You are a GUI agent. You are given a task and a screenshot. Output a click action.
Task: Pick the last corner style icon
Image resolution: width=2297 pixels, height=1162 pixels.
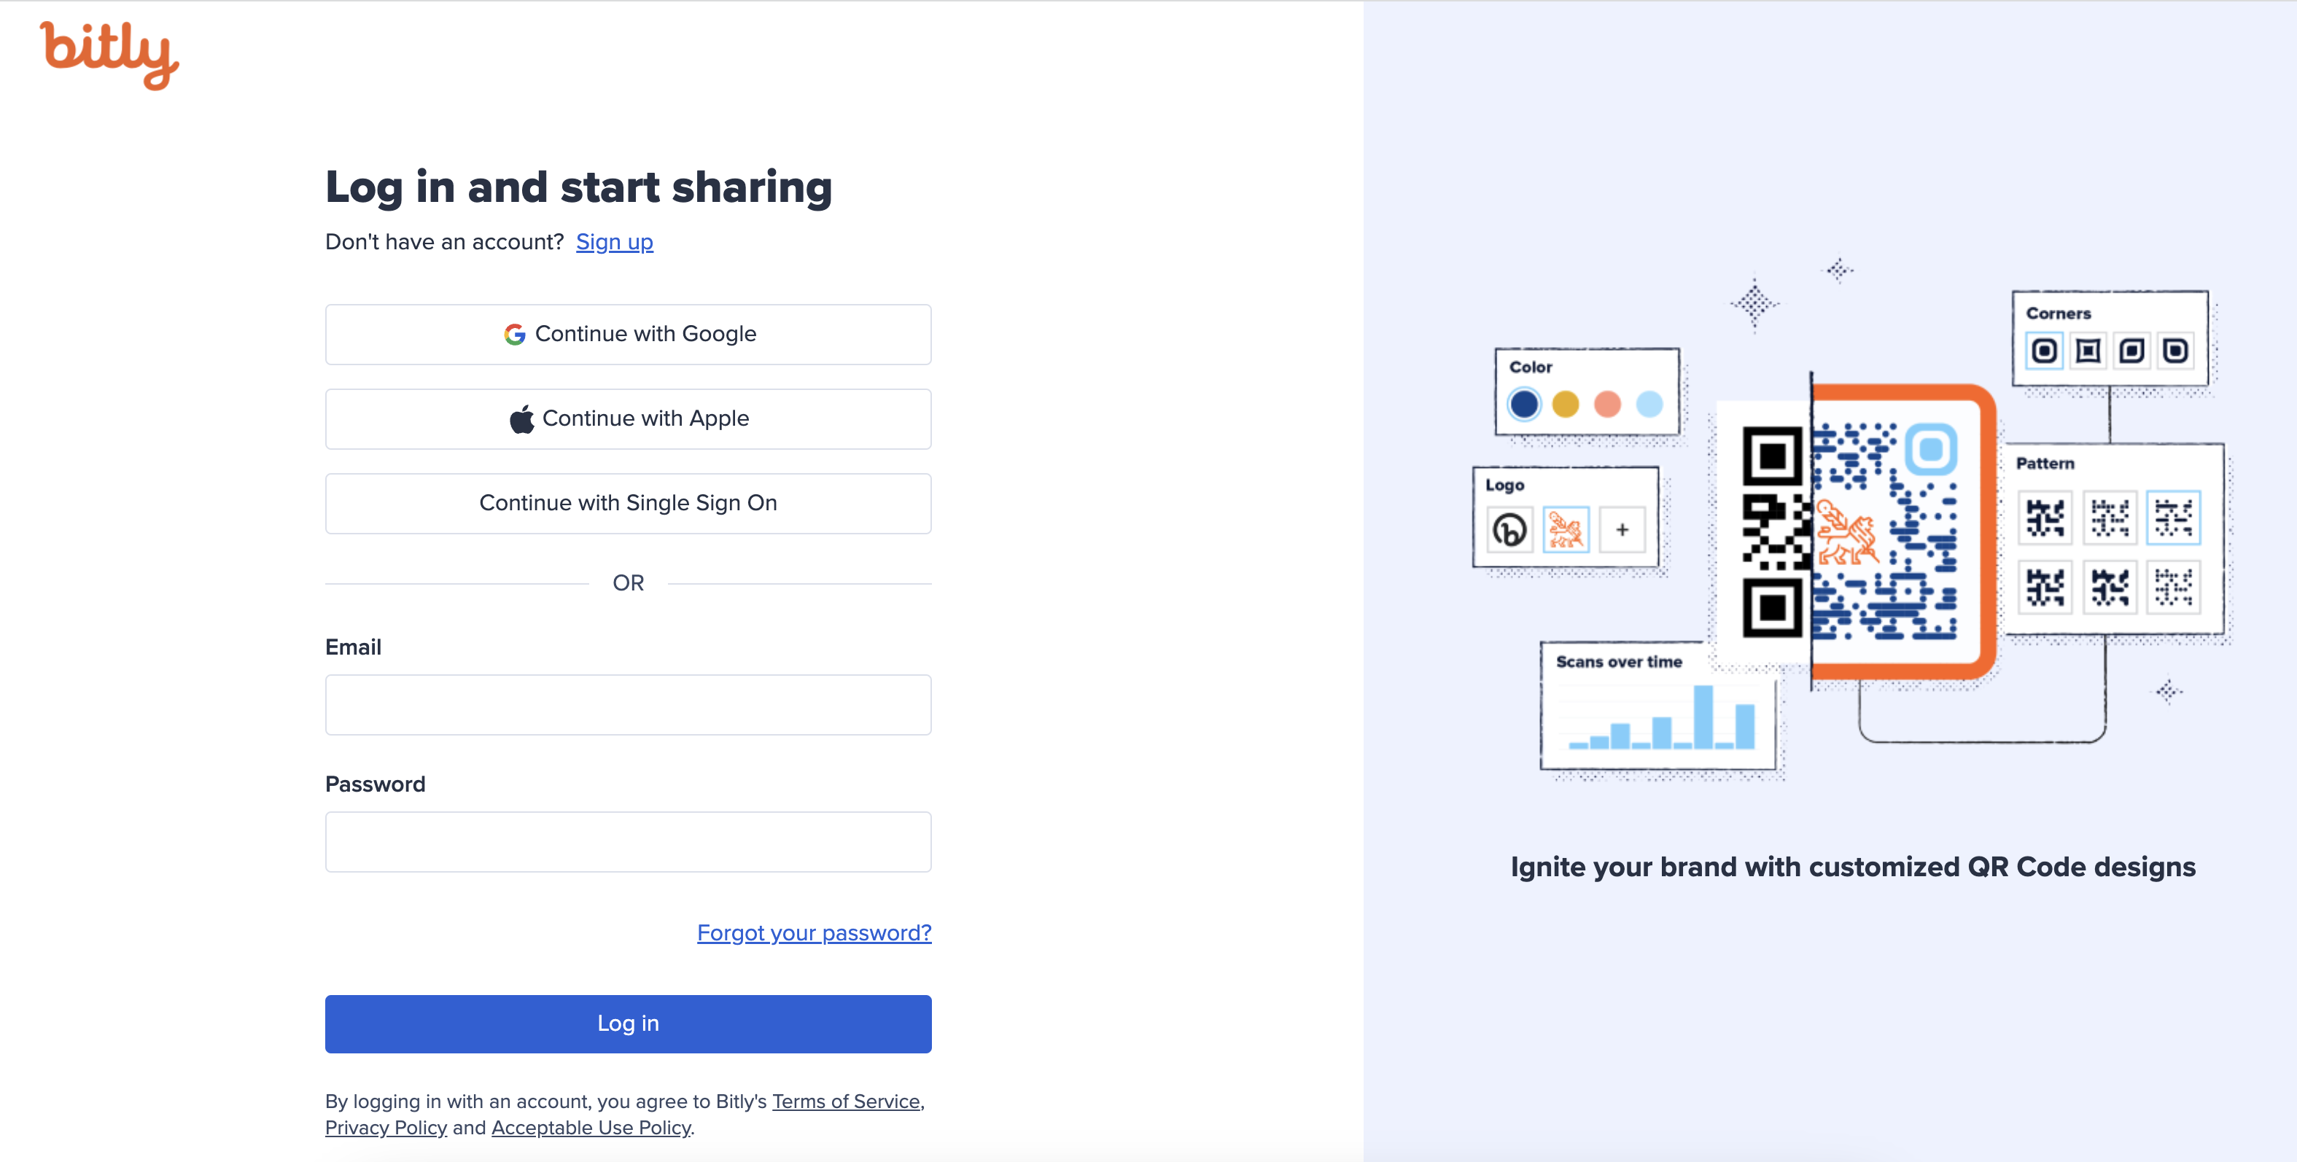tap(2176, 350)
